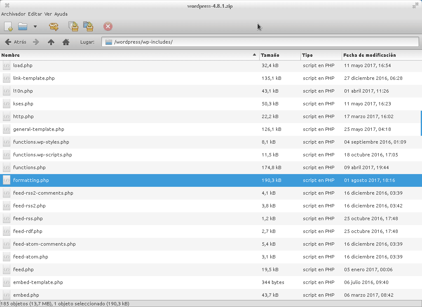This screenshot has width=422, height=307.
Task: Go to the archive home location
Action: pyautogui.click(x=66, y=42)
